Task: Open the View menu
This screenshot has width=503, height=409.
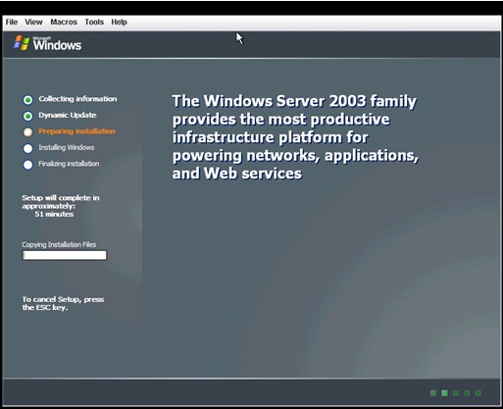Action: (33, 22)
